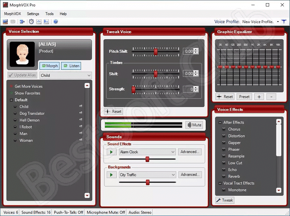Screen dimensions: 290x216
Task: Play the City Traffic background sound
Action: click(111, 175)
